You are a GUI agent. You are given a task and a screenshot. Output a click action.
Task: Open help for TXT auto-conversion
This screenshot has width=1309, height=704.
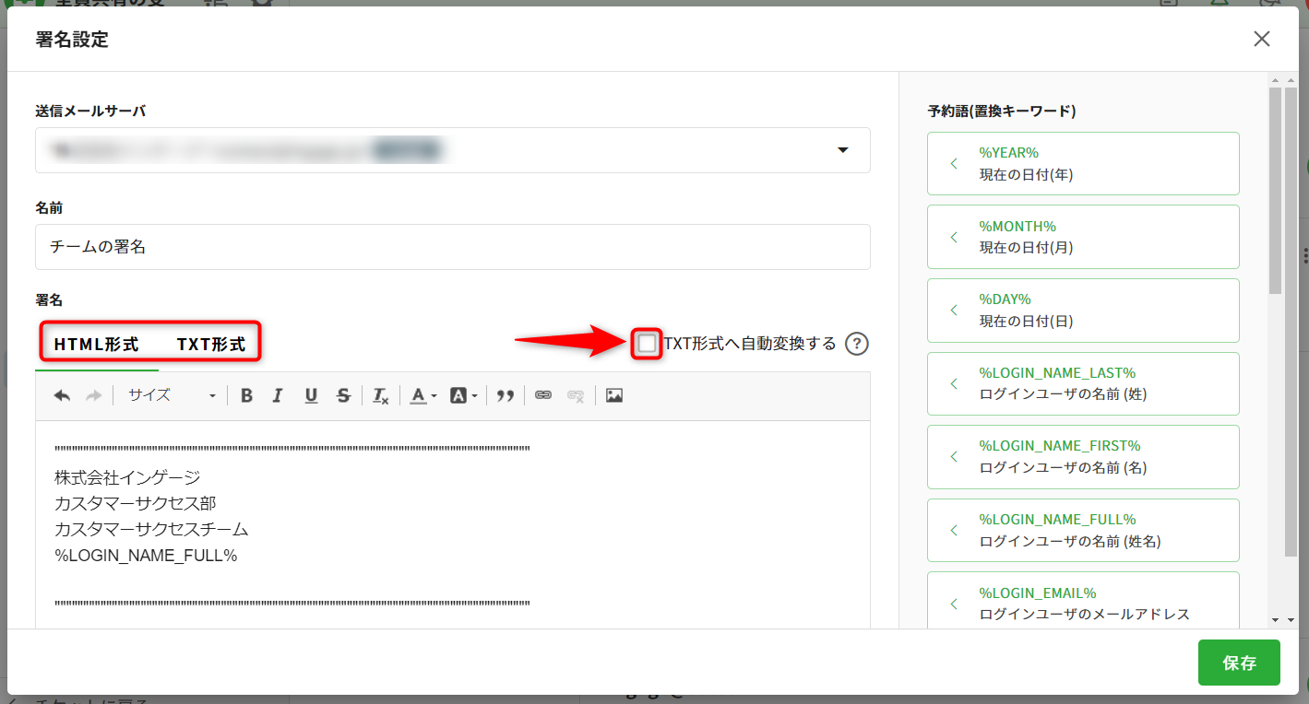[x=857, y=344]
